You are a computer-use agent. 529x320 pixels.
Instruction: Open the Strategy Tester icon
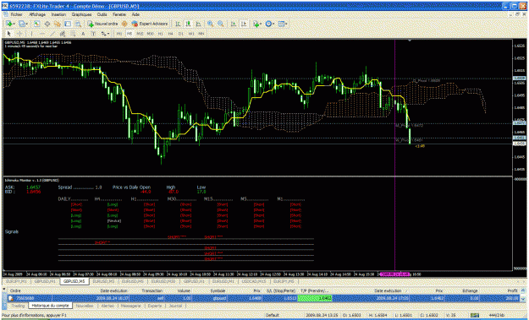point(78,24)
